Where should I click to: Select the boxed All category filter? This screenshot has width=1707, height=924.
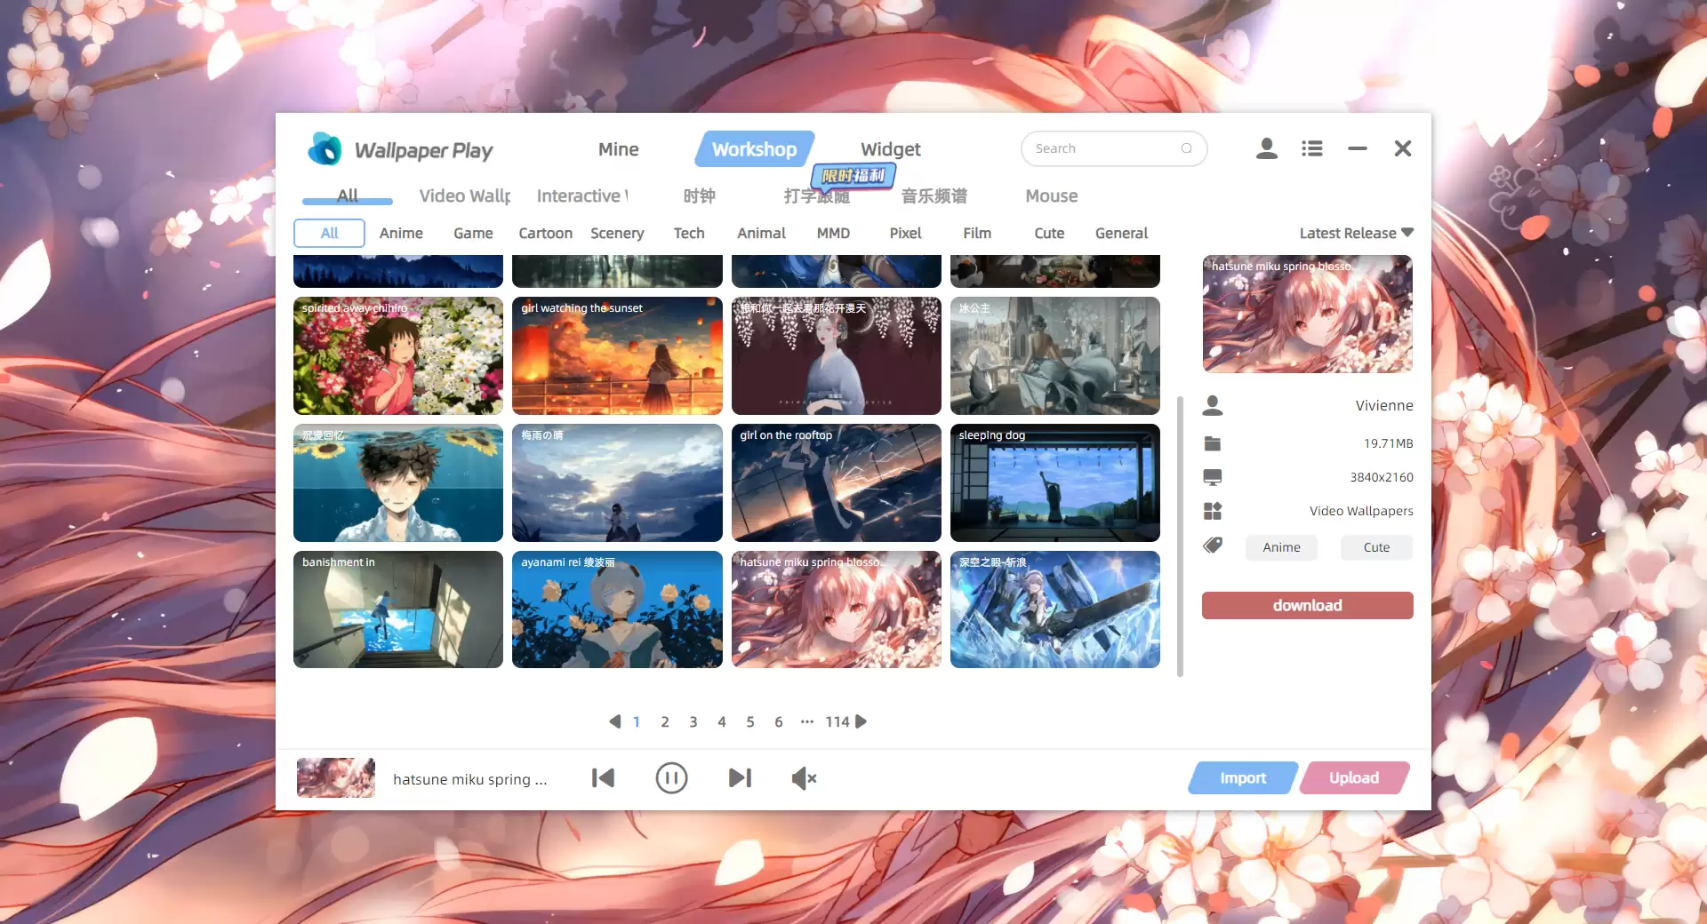(x=329, y=233)
